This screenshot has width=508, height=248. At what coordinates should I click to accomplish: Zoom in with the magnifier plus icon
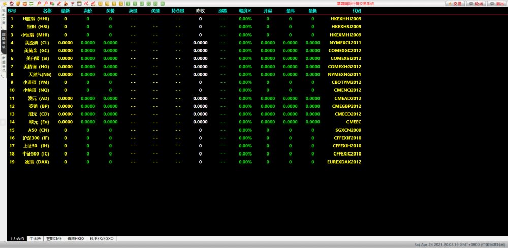click(x=39, y=4)
